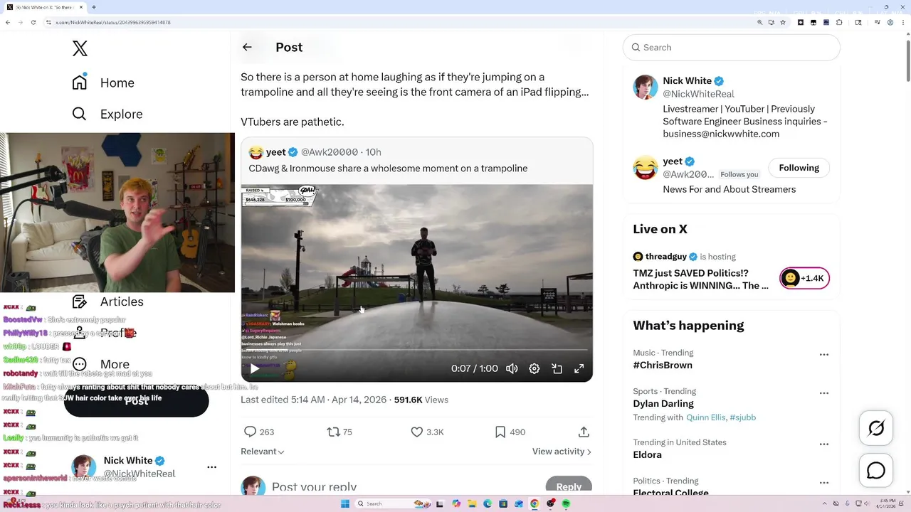Screen dimensions: 911x512
Task: Click the +1.4K listeners badge
Action: coord(805,278)
